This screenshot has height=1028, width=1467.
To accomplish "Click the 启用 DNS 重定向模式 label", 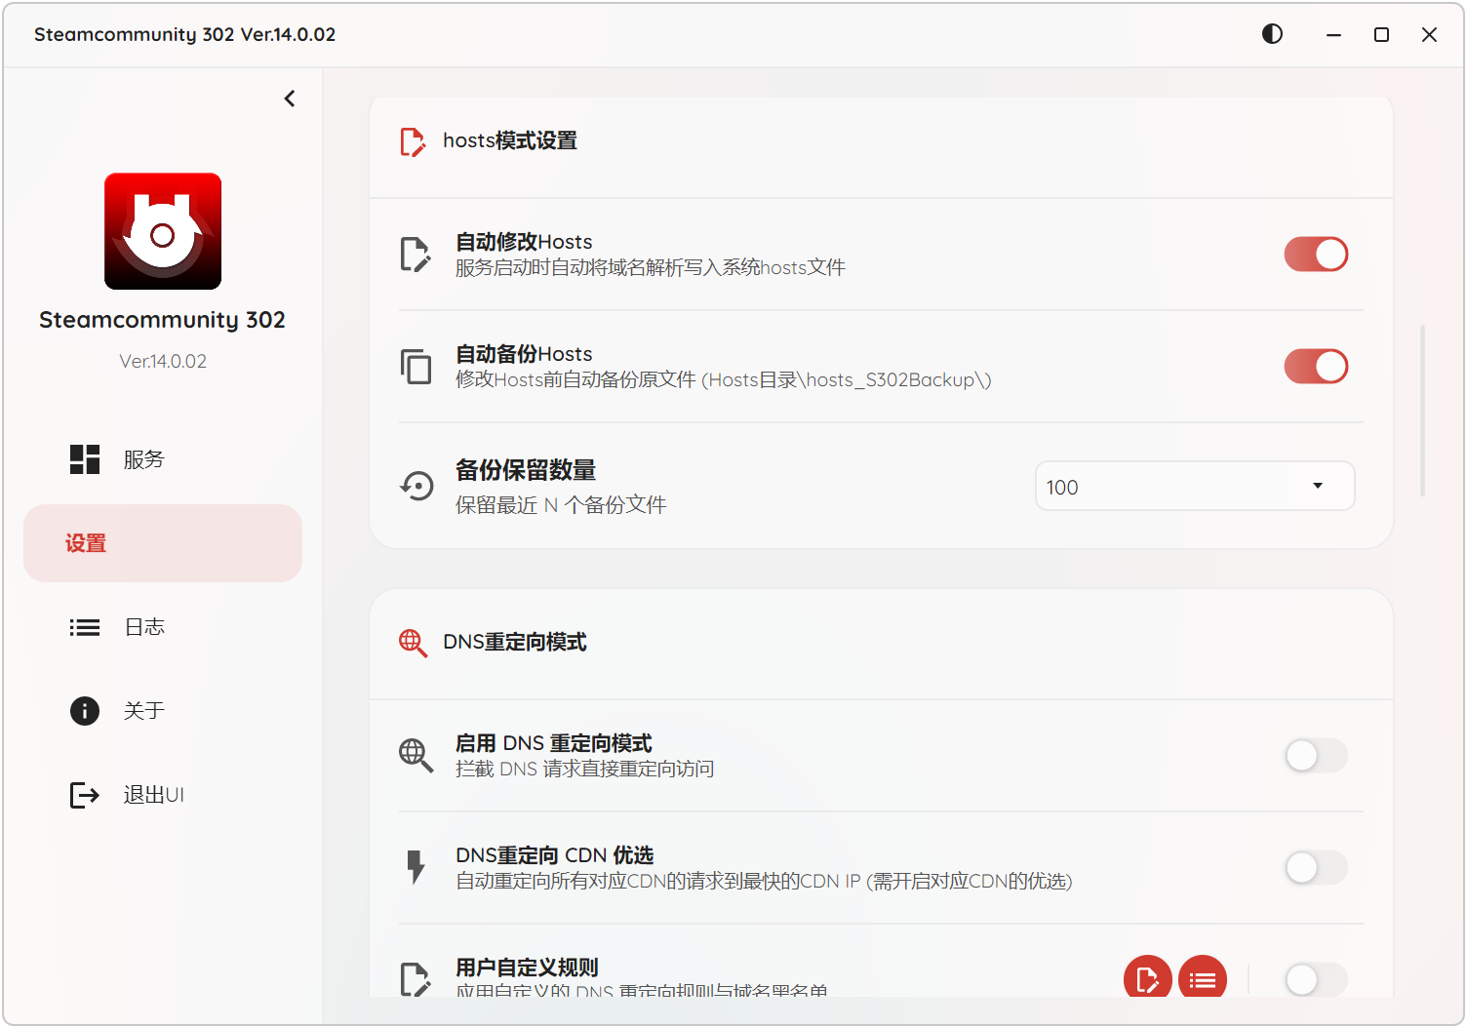I will click(554, 743).
